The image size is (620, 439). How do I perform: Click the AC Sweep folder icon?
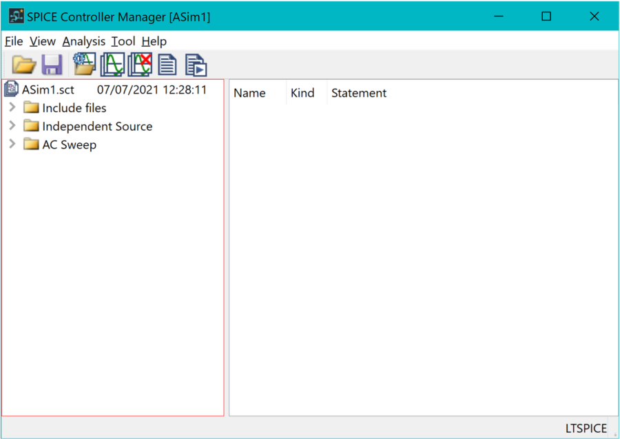[31, 144]
